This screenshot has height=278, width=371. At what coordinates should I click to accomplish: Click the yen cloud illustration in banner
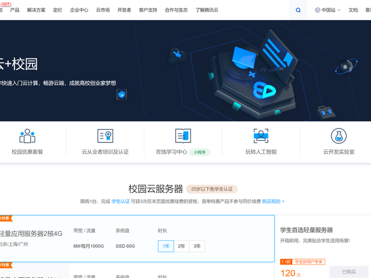point(177,55)
